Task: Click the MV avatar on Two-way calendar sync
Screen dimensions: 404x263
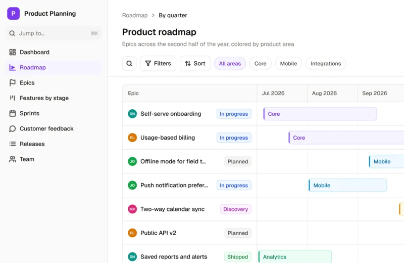Action: coord(132,209)
